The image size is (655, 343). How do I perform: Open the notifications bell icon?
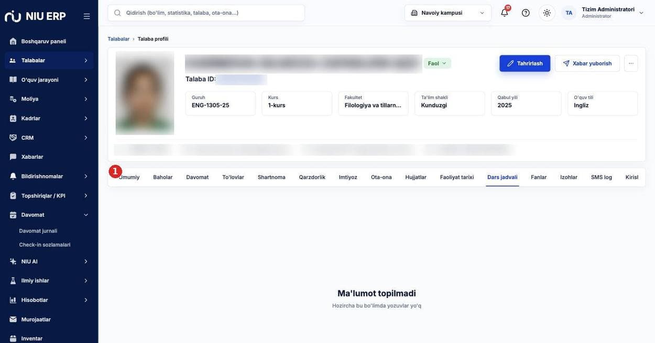(505, 13)
